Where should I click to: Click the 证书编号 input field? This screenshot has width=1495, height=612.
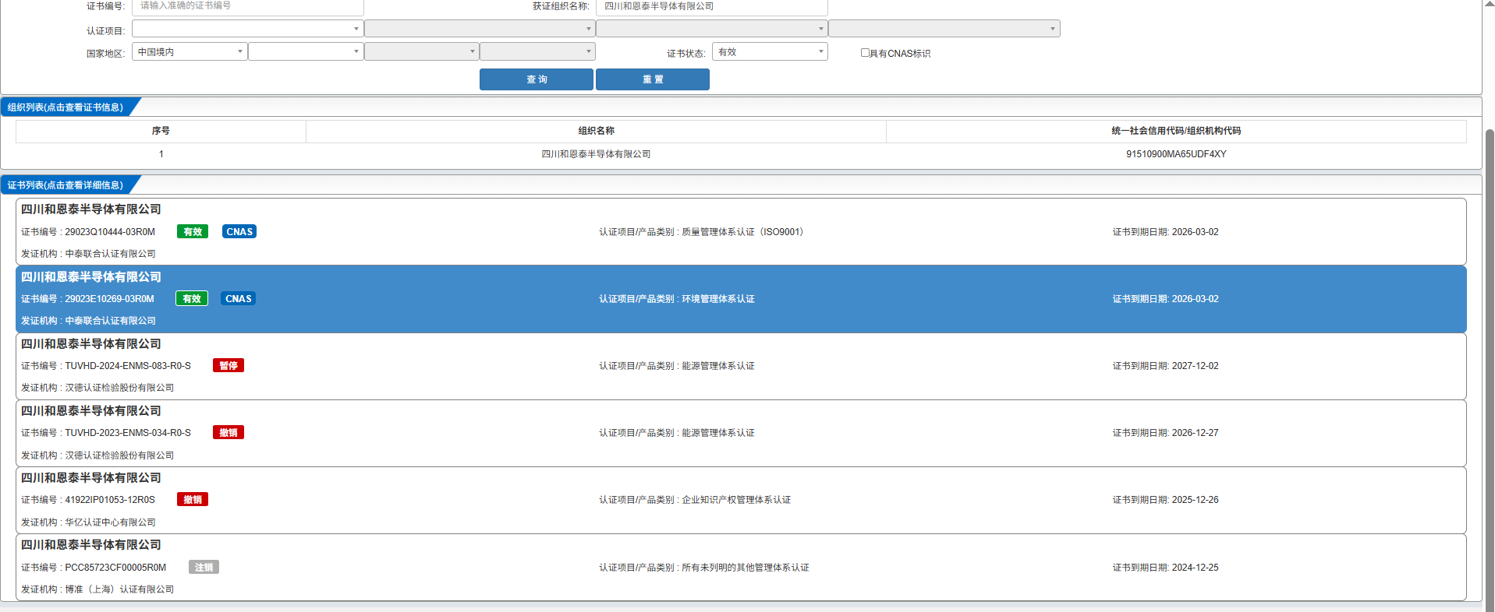248,6
